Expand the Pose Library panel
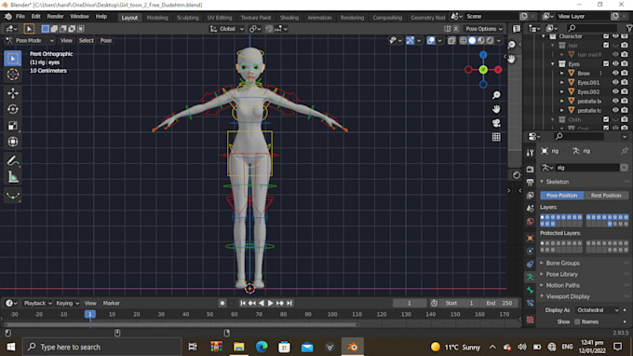The width and height of the screenshot is (633, 356). point(561,274)
